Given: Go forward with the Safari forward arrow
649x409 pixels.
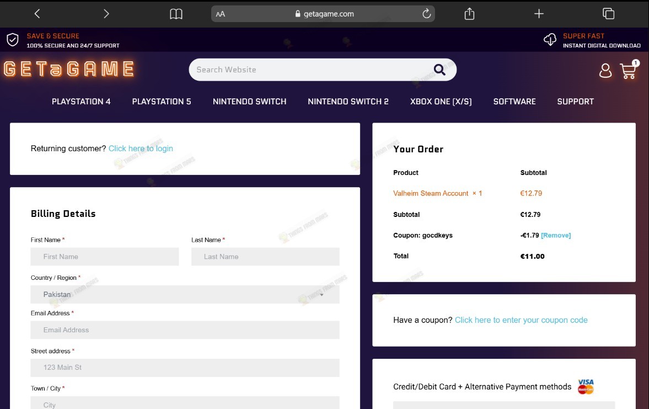Looking at the screenshot, I should click(106, 14).
